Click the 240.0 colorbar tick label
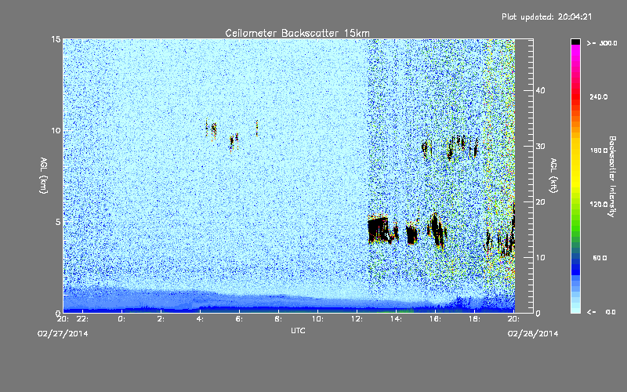 pos(599,96)
